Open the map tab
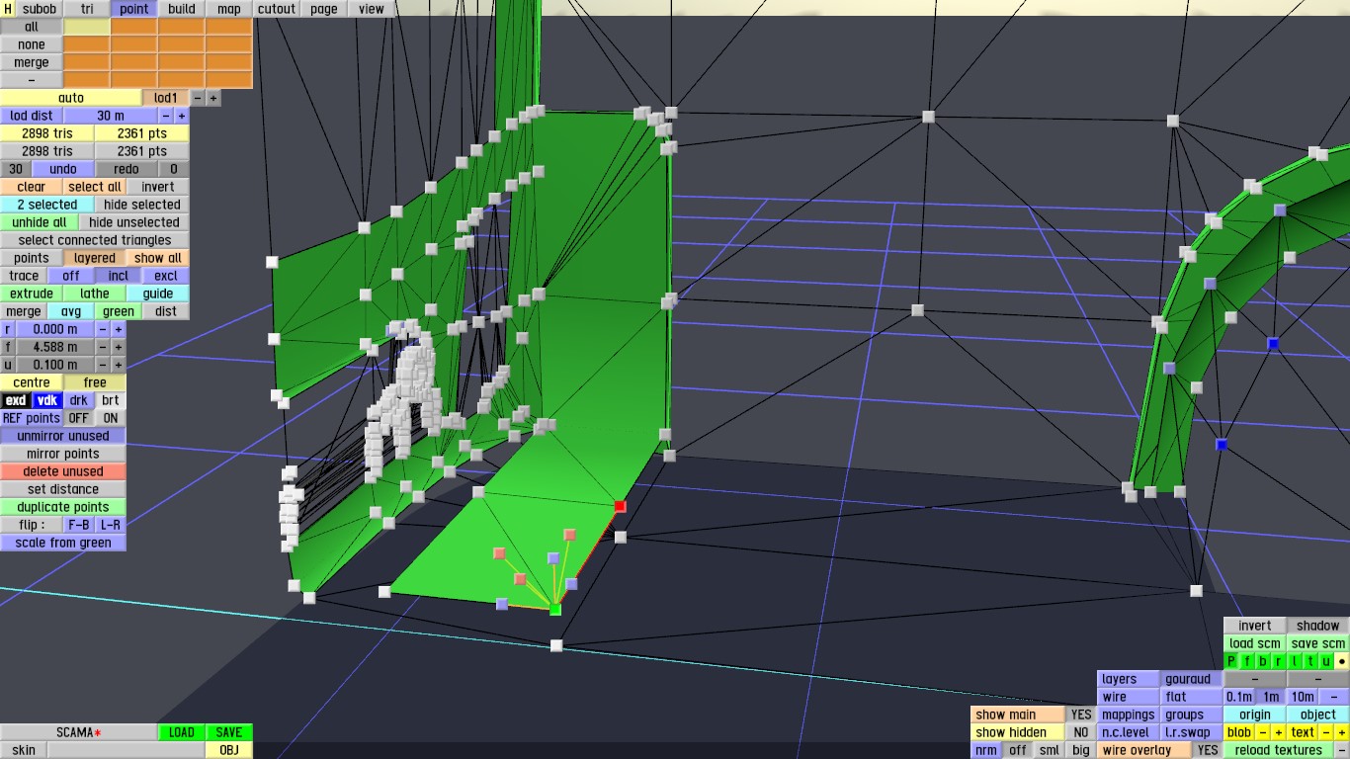The image size is (1350, 759). tap(229, 9)
